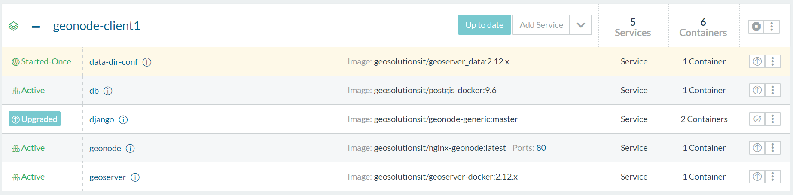Show info for the db service
This screenshot has height=195, width=793.
tap(108, 91)
